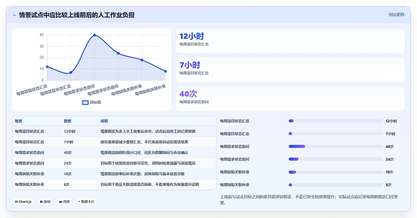Click description 情景假设为多人手工收集后合并
This screenshot has height=218, width=417.
click(x=148, y=131)
